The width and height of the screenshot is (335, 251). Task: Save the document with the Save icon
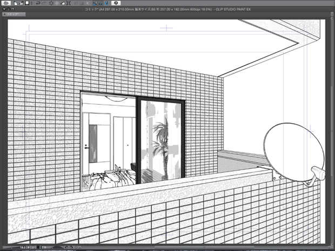tap(27, 3)
